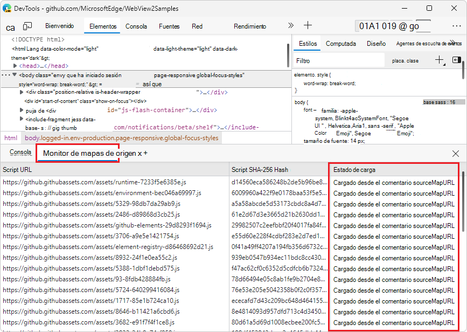Collapse the body element node
This screenshot has width=467, height=332.
pos(15,75)
